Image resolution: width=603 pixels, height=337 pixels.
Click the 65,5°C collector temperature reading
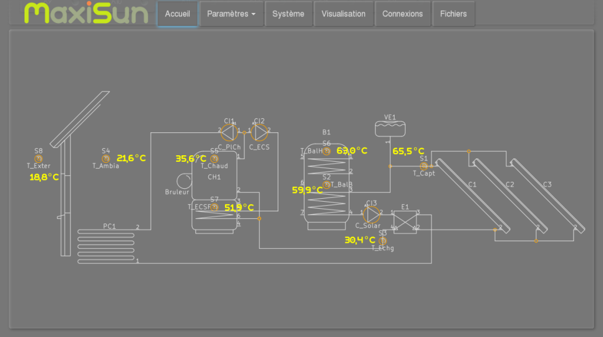(408, 151)
